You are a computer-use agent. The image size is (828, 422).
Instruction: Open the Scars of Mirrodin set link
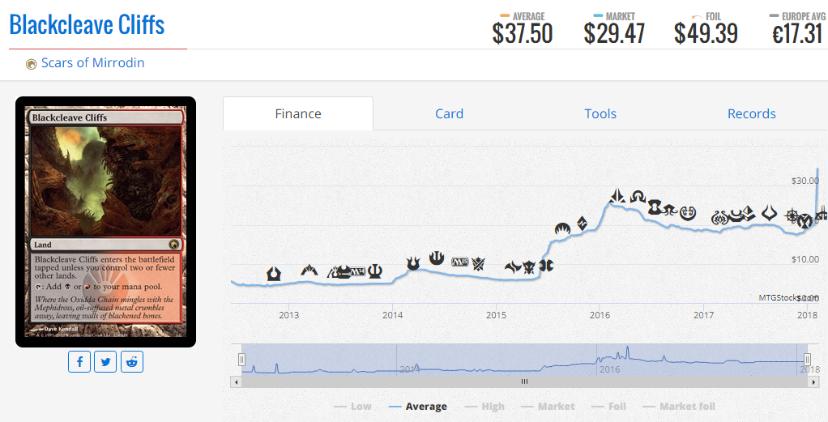tap(93, 63)
